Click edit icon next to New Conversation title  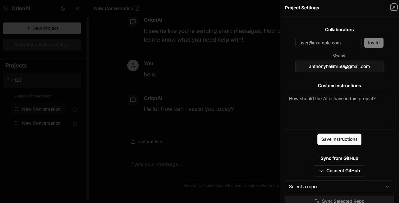[x=137, y=9]
